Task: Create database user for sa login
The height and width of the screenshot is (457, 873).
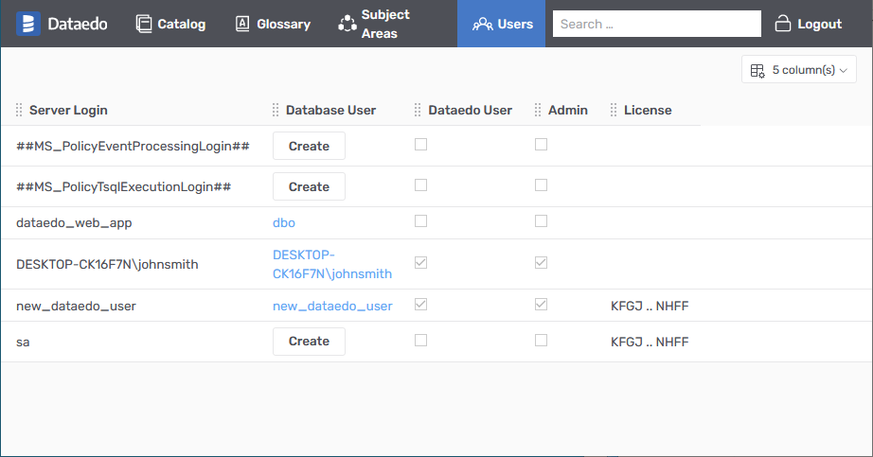Action: (x=309, y=342)
